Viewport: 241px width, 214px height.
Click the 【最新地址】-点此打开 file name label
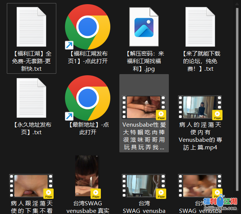pos(88,129)
